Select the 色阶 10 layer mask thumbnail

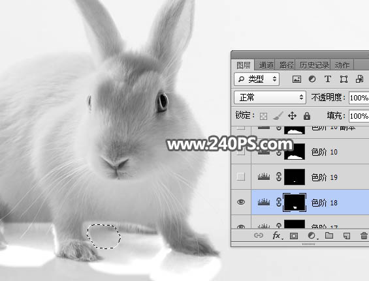(x=295, y=151)
